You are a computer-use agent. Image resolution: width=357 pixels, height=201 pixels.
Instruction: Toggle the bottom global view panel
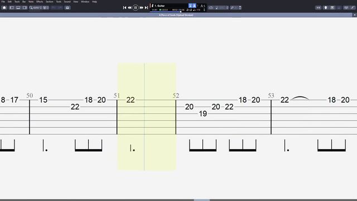18,8
